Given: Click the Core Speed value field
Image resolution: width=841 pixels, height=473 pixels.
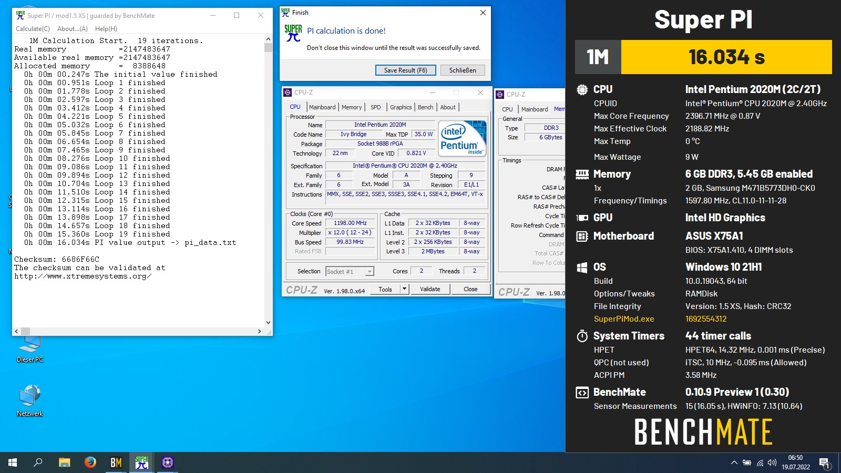Looking at the screenshot, I should pyautogui.click(x=350, y=223).
